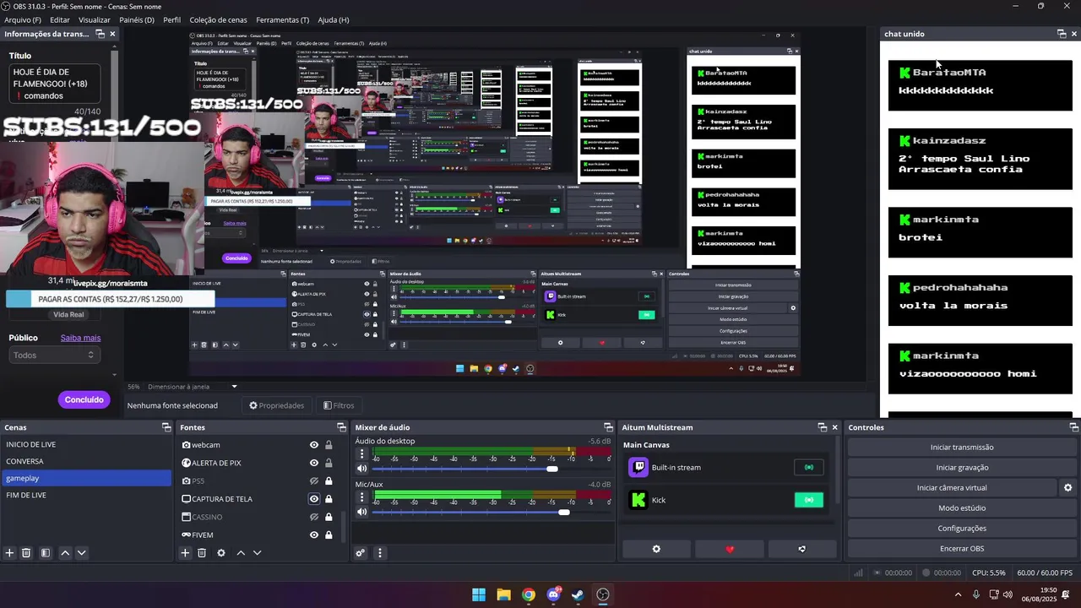The image size is (1081, 608).
Task: Click Iniciar transmissão button
Action: point(962,448)
